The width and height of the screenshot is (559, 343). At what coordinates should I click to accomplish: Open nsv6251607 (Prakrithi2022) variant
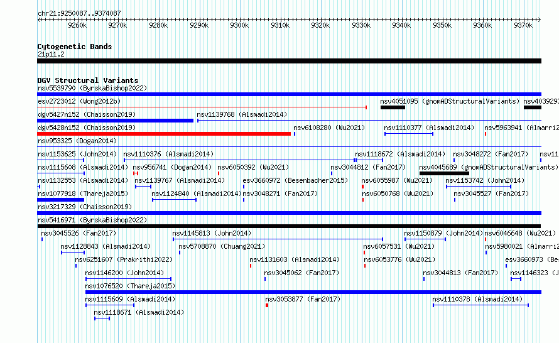(x=124, y=259)
